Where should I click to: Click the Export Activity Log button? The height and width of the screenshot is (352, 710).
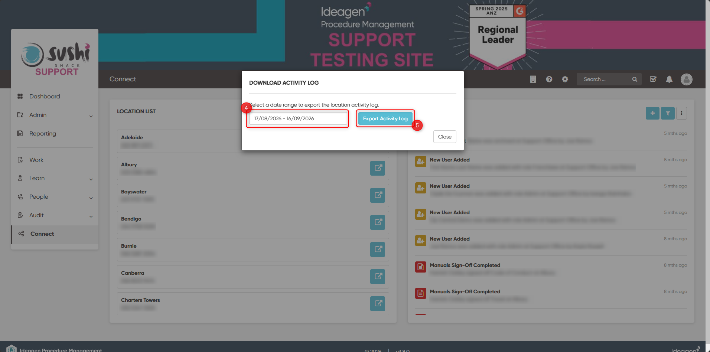pos(385,118)
